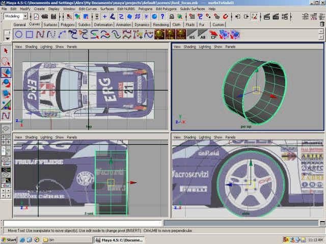Activate the Lasso select tool
Image resolution: width=326 pixels, height=244 pixels.
coord(6,62)
